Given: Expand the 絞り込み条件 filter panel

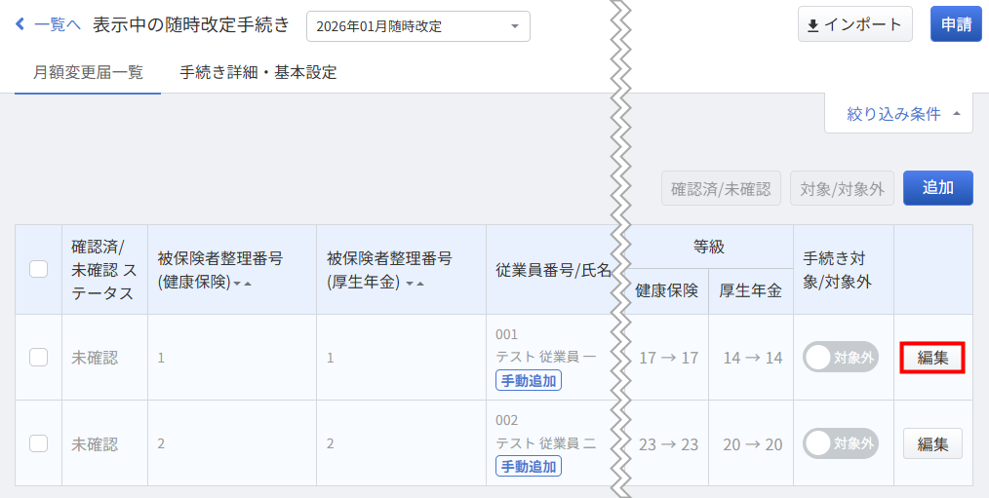Looking at the screenshot, I should click(x=898, y=114).
